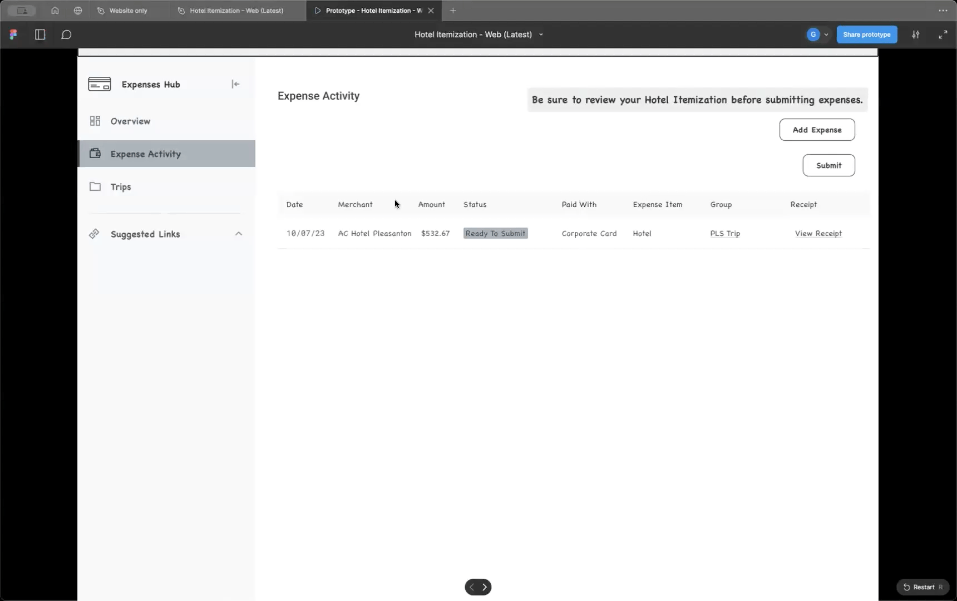Viewport: 957px width, 601px height.
Task: Click the Expenses Hub title text
Action: click(x=150, y=84)
